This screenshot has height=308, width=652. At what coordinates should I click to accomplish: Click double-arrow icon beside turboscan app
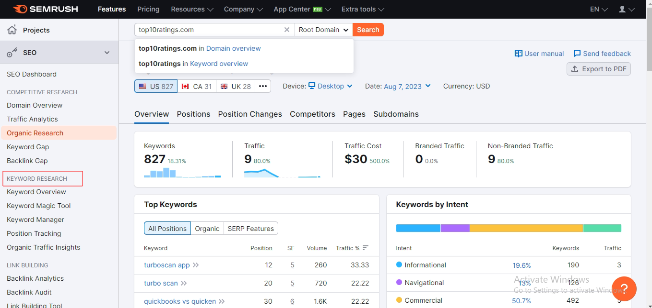(x=196, y=265)
